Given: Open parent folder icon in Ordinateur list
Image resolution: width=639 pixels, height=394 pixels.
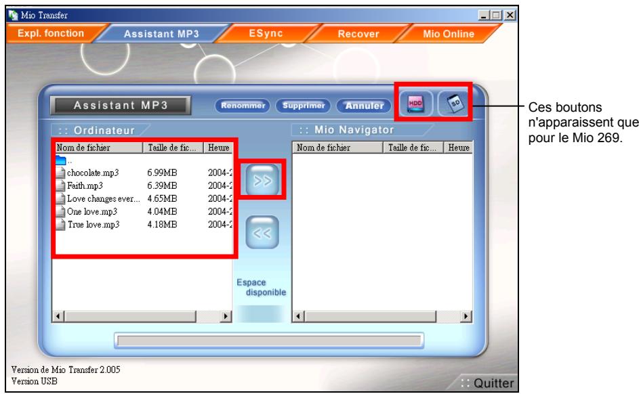Looking at the screenshot, I should (x=61, y=160).
